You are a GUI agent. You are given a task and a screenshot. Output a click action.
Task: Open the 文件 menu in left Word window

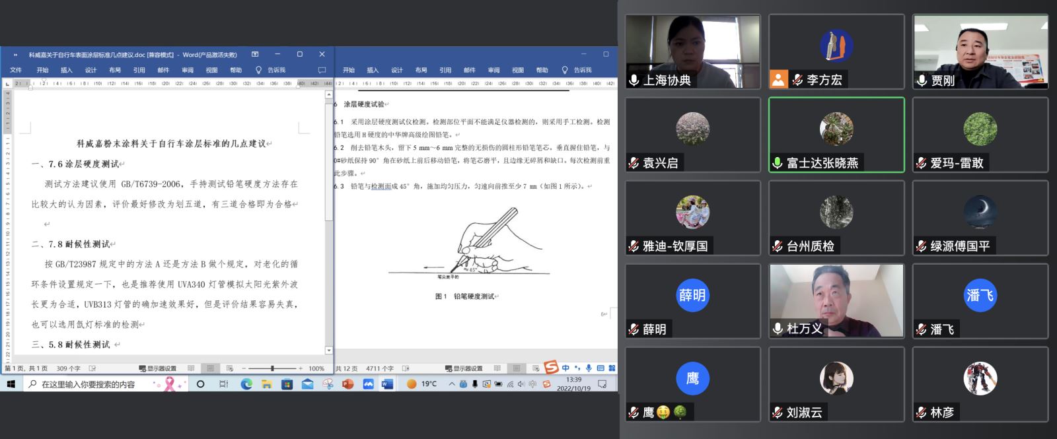pyautogui.click(x=16, y=70)
